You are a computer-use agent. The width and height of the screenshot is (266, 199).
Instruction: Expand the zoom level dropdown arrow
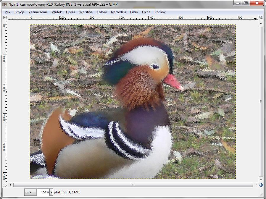[51, 192]
